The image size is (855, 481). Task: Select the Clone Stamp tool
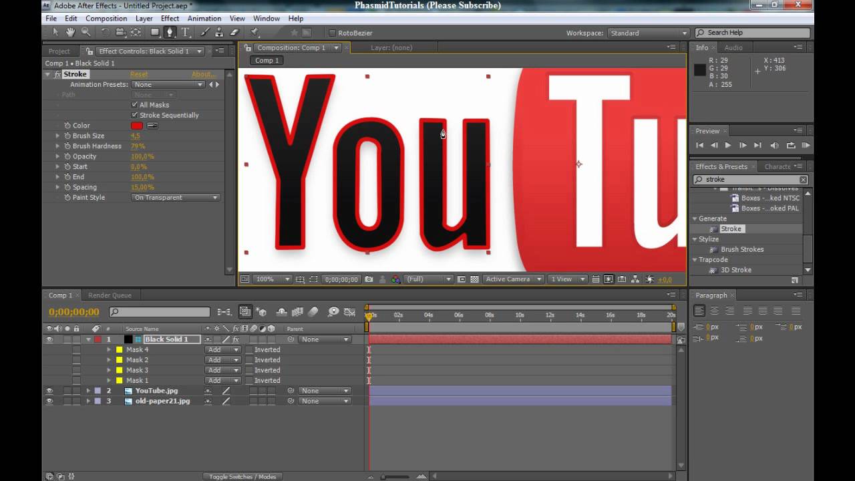click(x=219, y=32)
